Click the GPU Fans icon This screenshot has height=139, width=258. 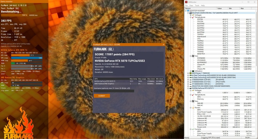[x=193, y=101]
